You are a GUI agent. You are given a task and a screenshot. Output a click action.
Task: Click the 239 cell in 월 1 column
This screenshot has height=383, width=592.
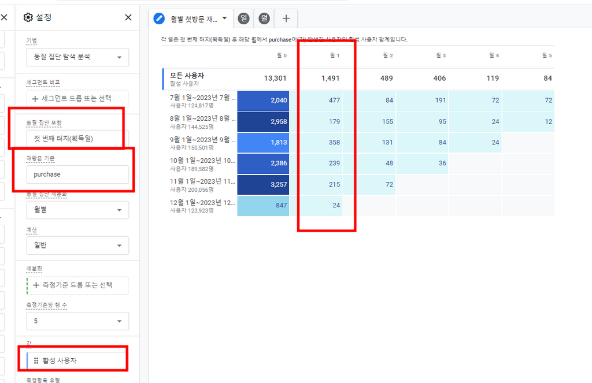coord(316,163)
